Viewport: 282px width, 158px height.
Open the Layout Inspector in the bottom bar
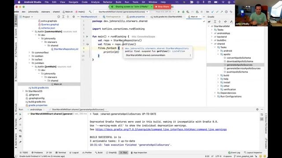(x=253, y=153)
